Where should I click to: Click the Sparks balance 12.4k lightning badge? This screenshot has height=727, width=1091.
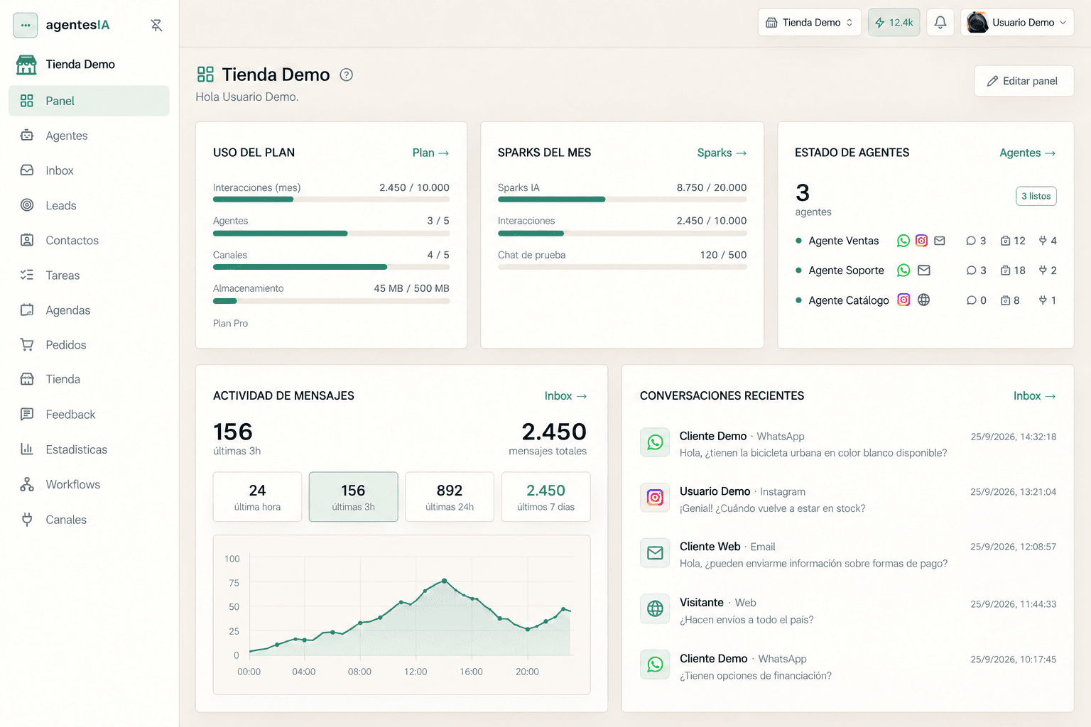tap(894, 23)
